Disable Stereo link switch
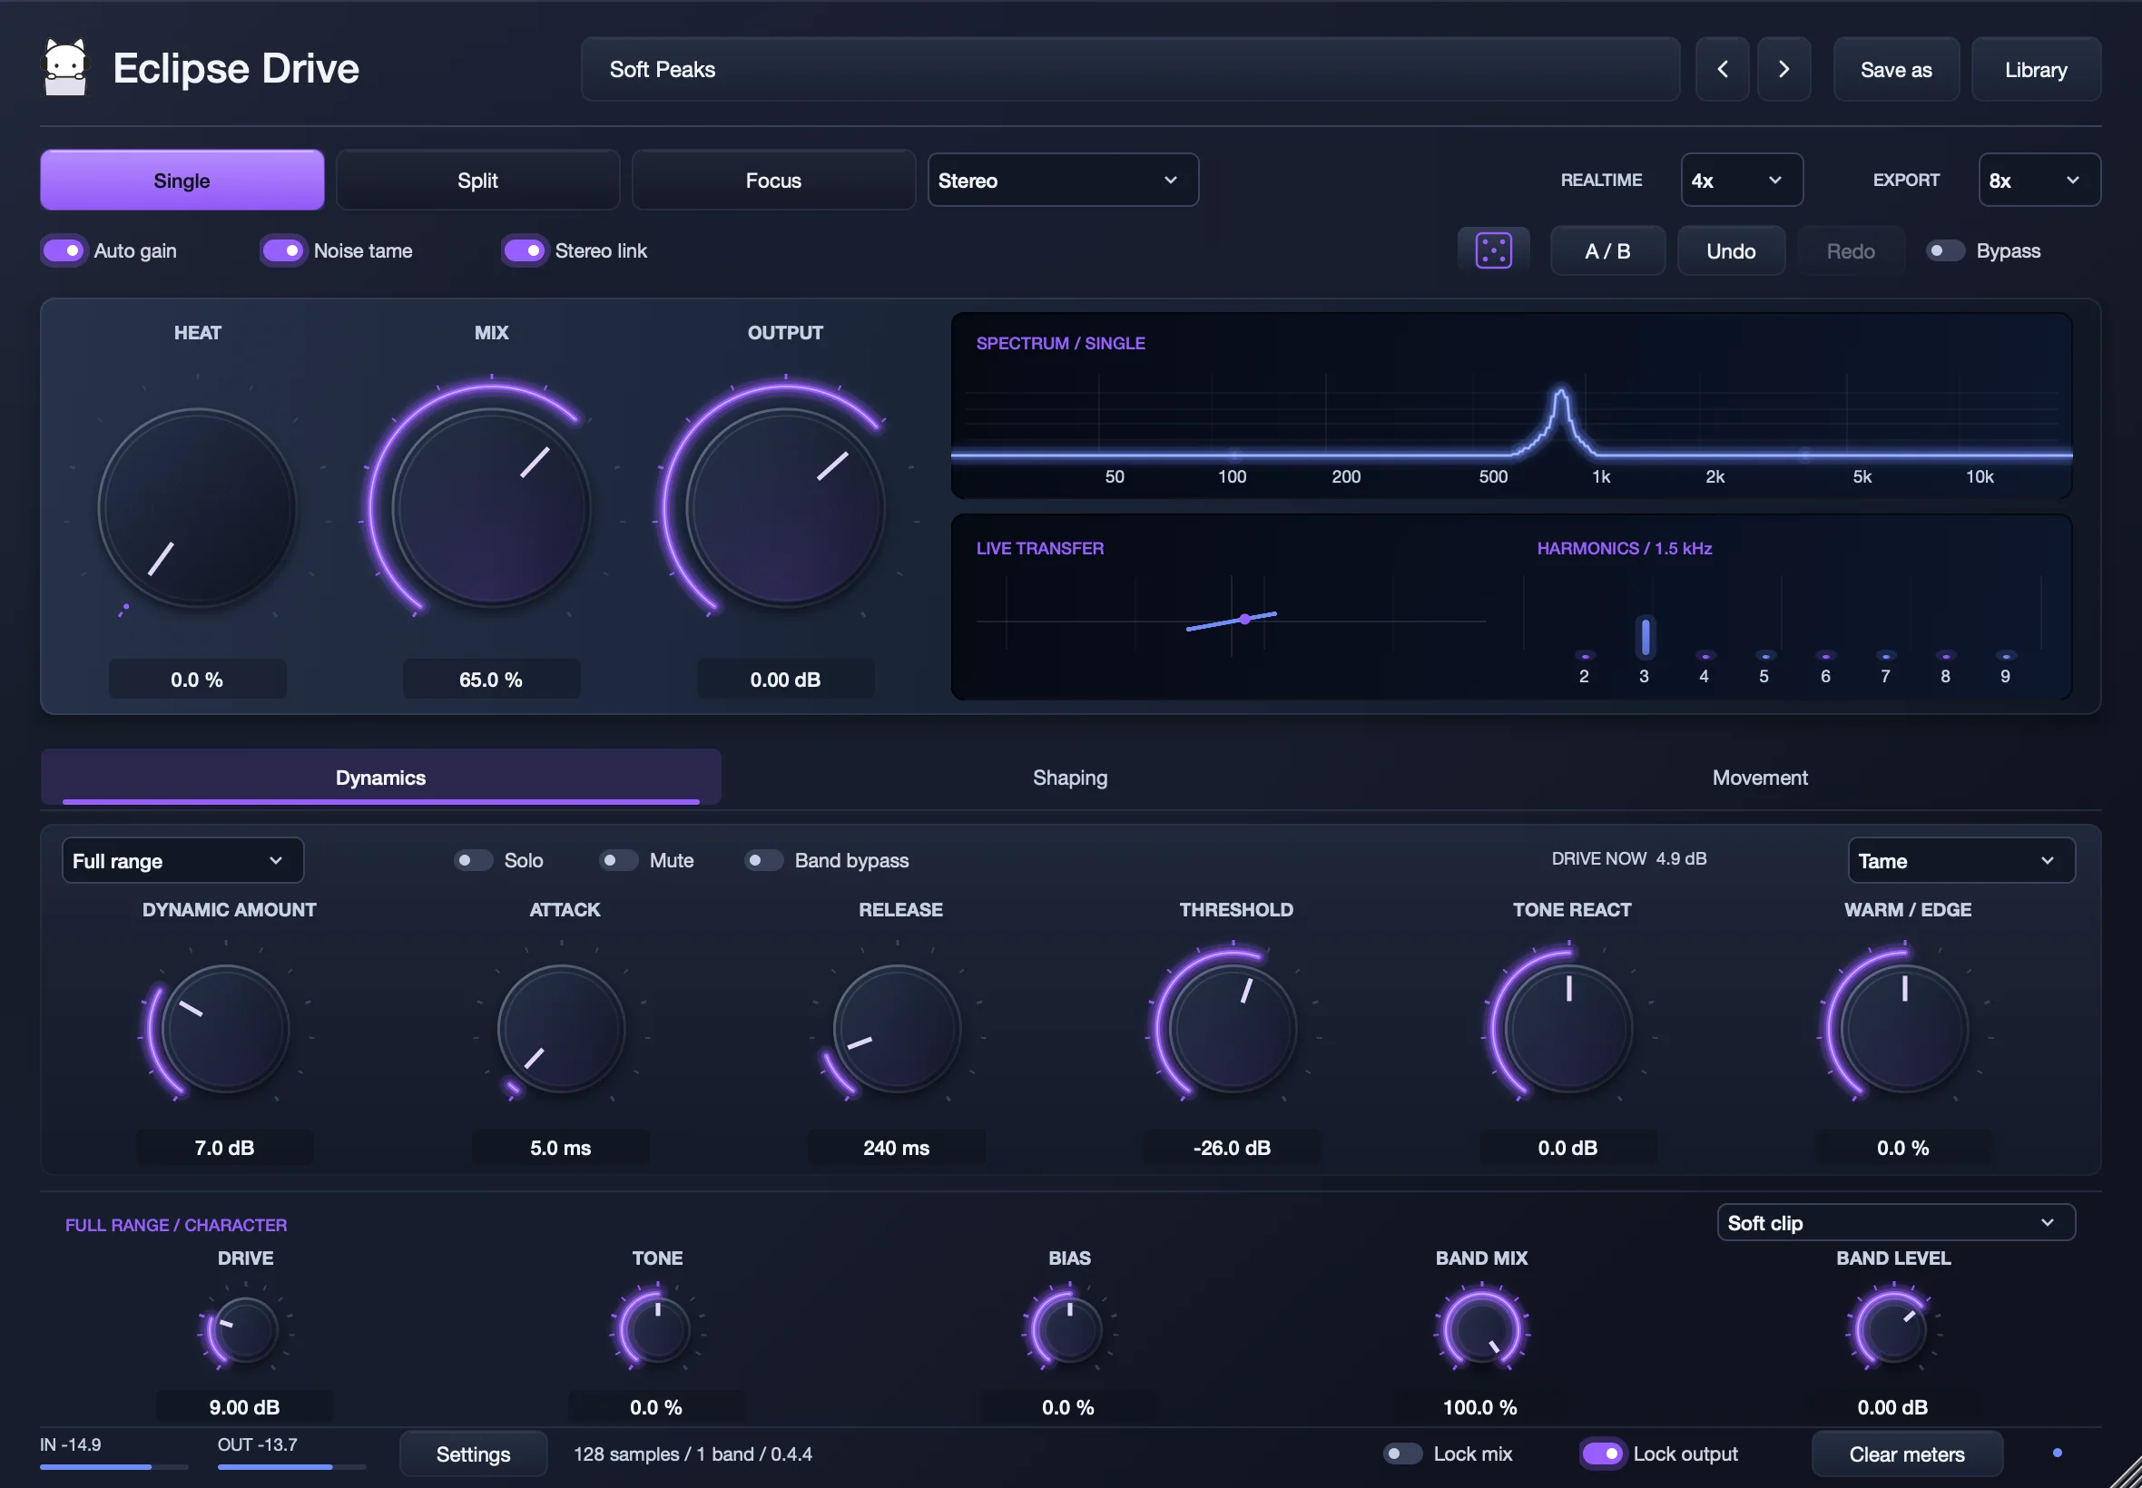This screenshot has height=1488, width=2142. (524, 250)
